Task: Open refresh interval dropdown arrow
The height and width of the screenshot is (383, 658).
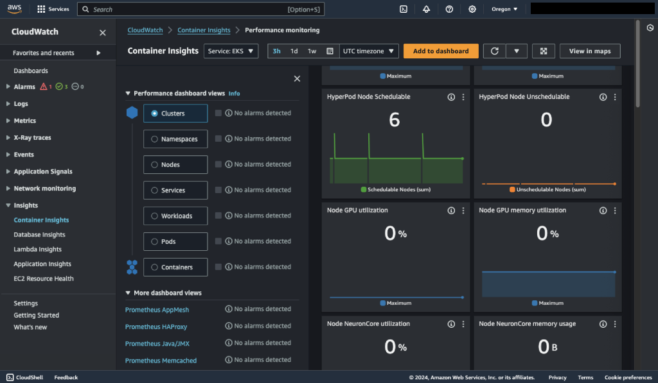Action: click(x=517, y=51)
